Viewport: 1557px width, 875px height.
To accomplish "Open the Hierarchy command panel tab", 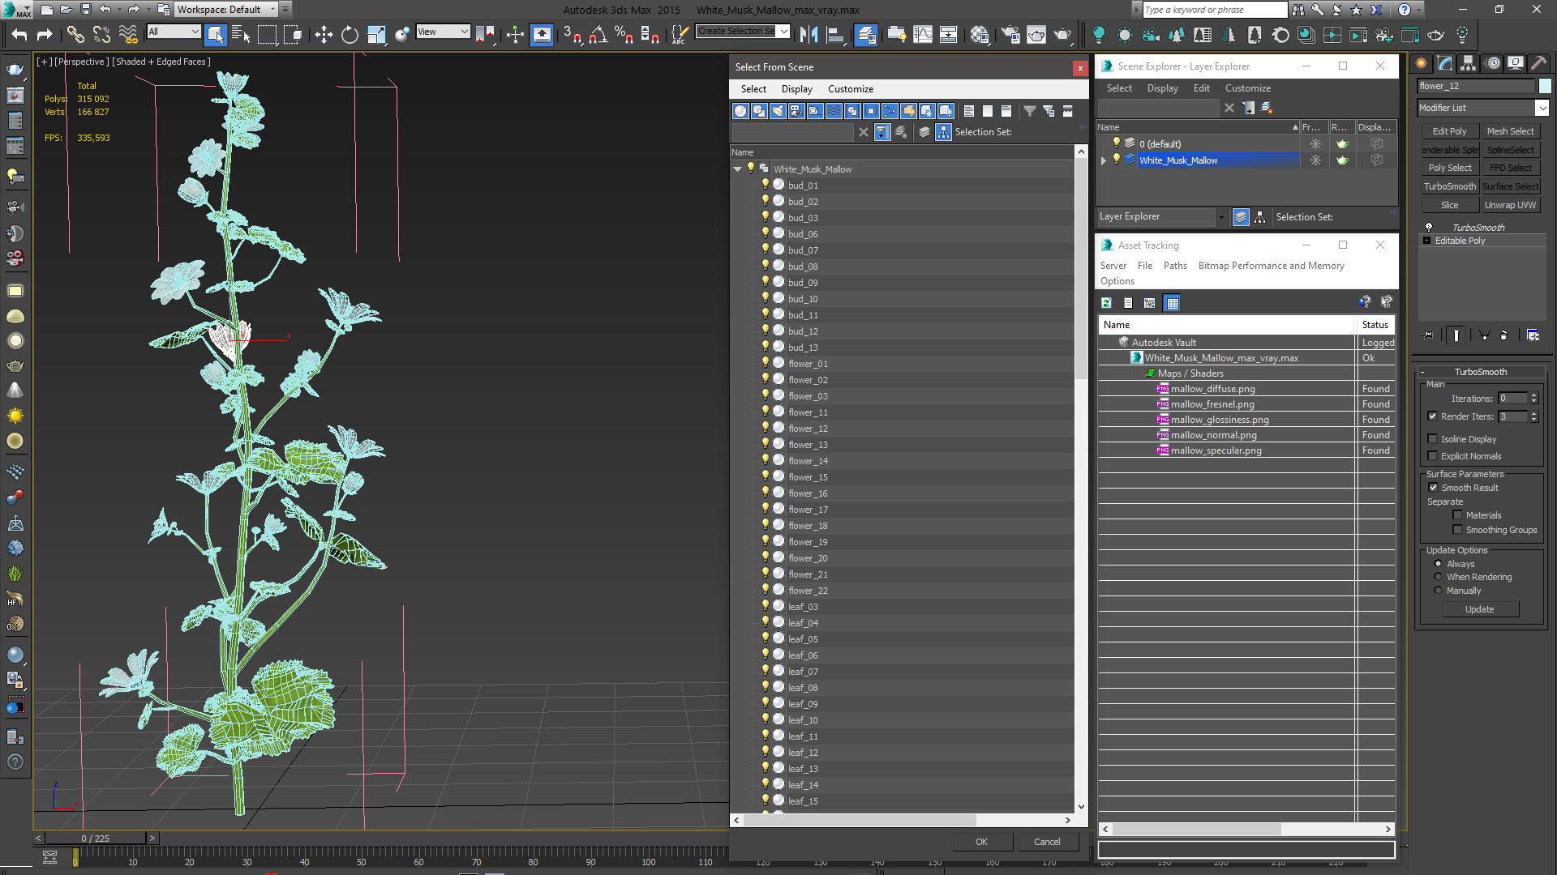I will 1468,63.
